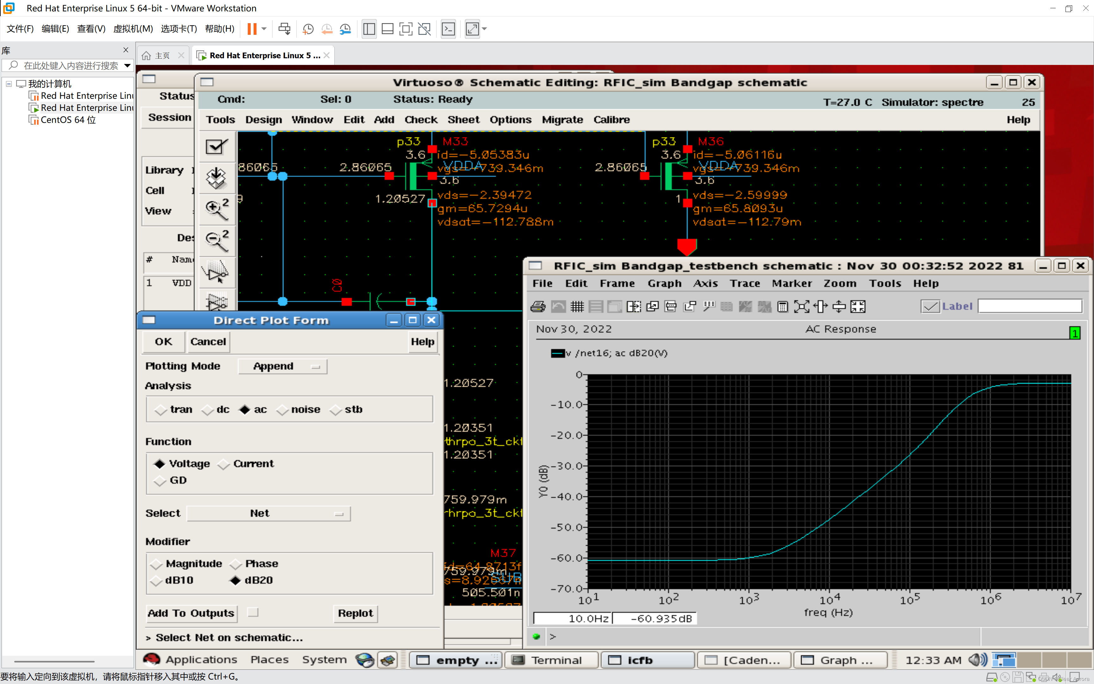Click the Replot button

click(x=355, y=613)
